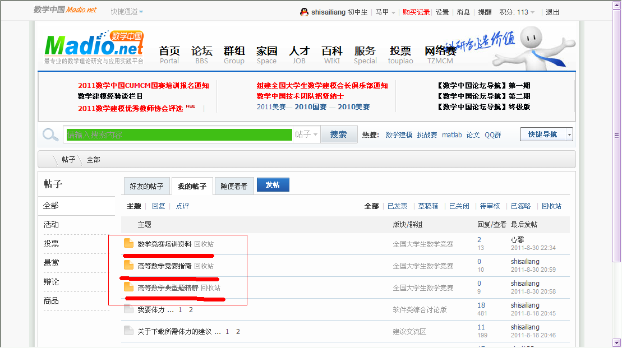Screen dimensions: 622x348
Task: Open 数学中国论坛导航 第一期
Action: (483, 86)
